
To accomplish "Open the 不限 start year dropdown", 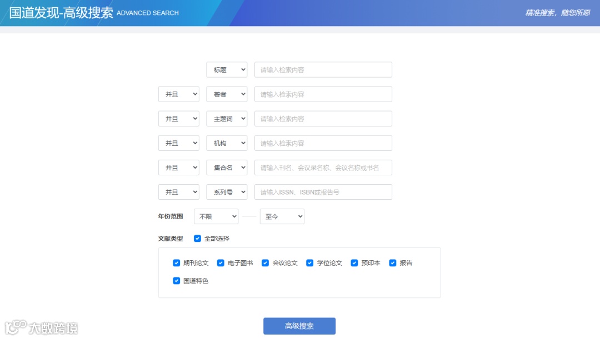I will click(x=216, y=216).
